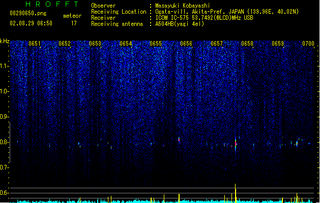The width and height of the screenshot is (320, 203).
Task: Click the 0.9 kHz axis label
Action: (x=5, y=117)
